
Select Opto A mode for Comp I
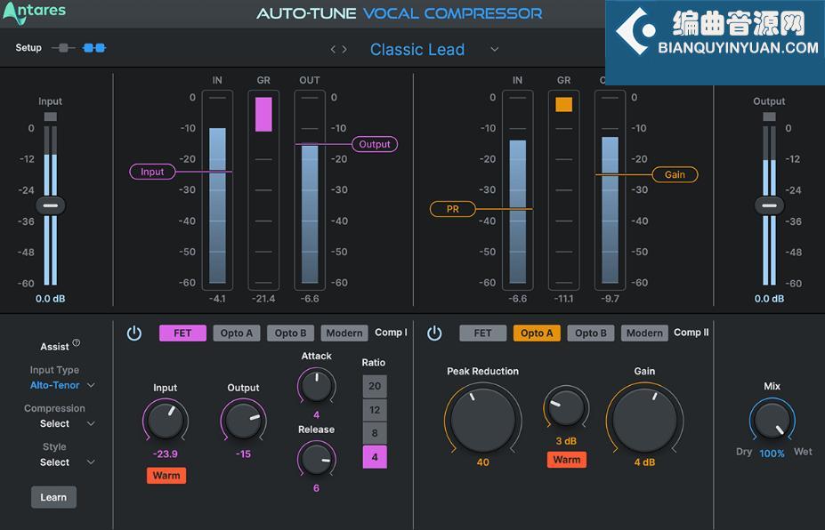237,333
